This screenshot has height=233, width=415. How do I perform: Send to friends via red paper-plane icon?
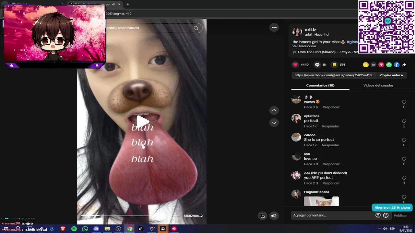[381, 65]
